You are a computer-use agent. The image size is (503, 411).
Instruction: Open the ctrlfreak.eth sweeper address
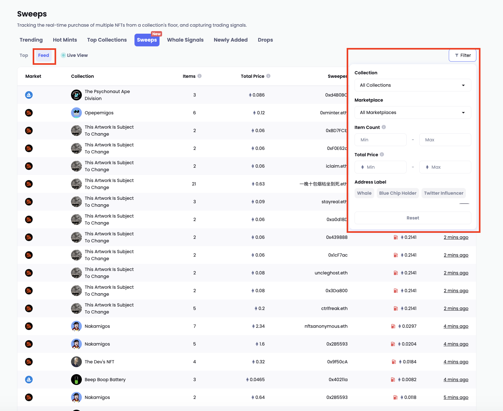[x=334, y=308]
